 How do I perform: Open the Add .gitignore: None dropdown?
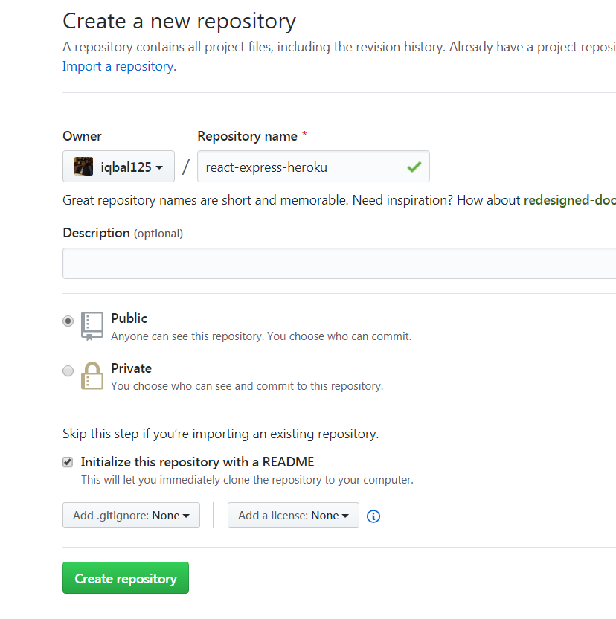pos(131,515)
